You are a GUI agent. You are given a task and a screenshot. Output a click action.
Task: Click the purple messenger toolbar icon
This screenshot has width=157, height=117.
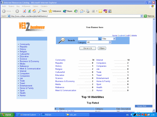[105, 11]
